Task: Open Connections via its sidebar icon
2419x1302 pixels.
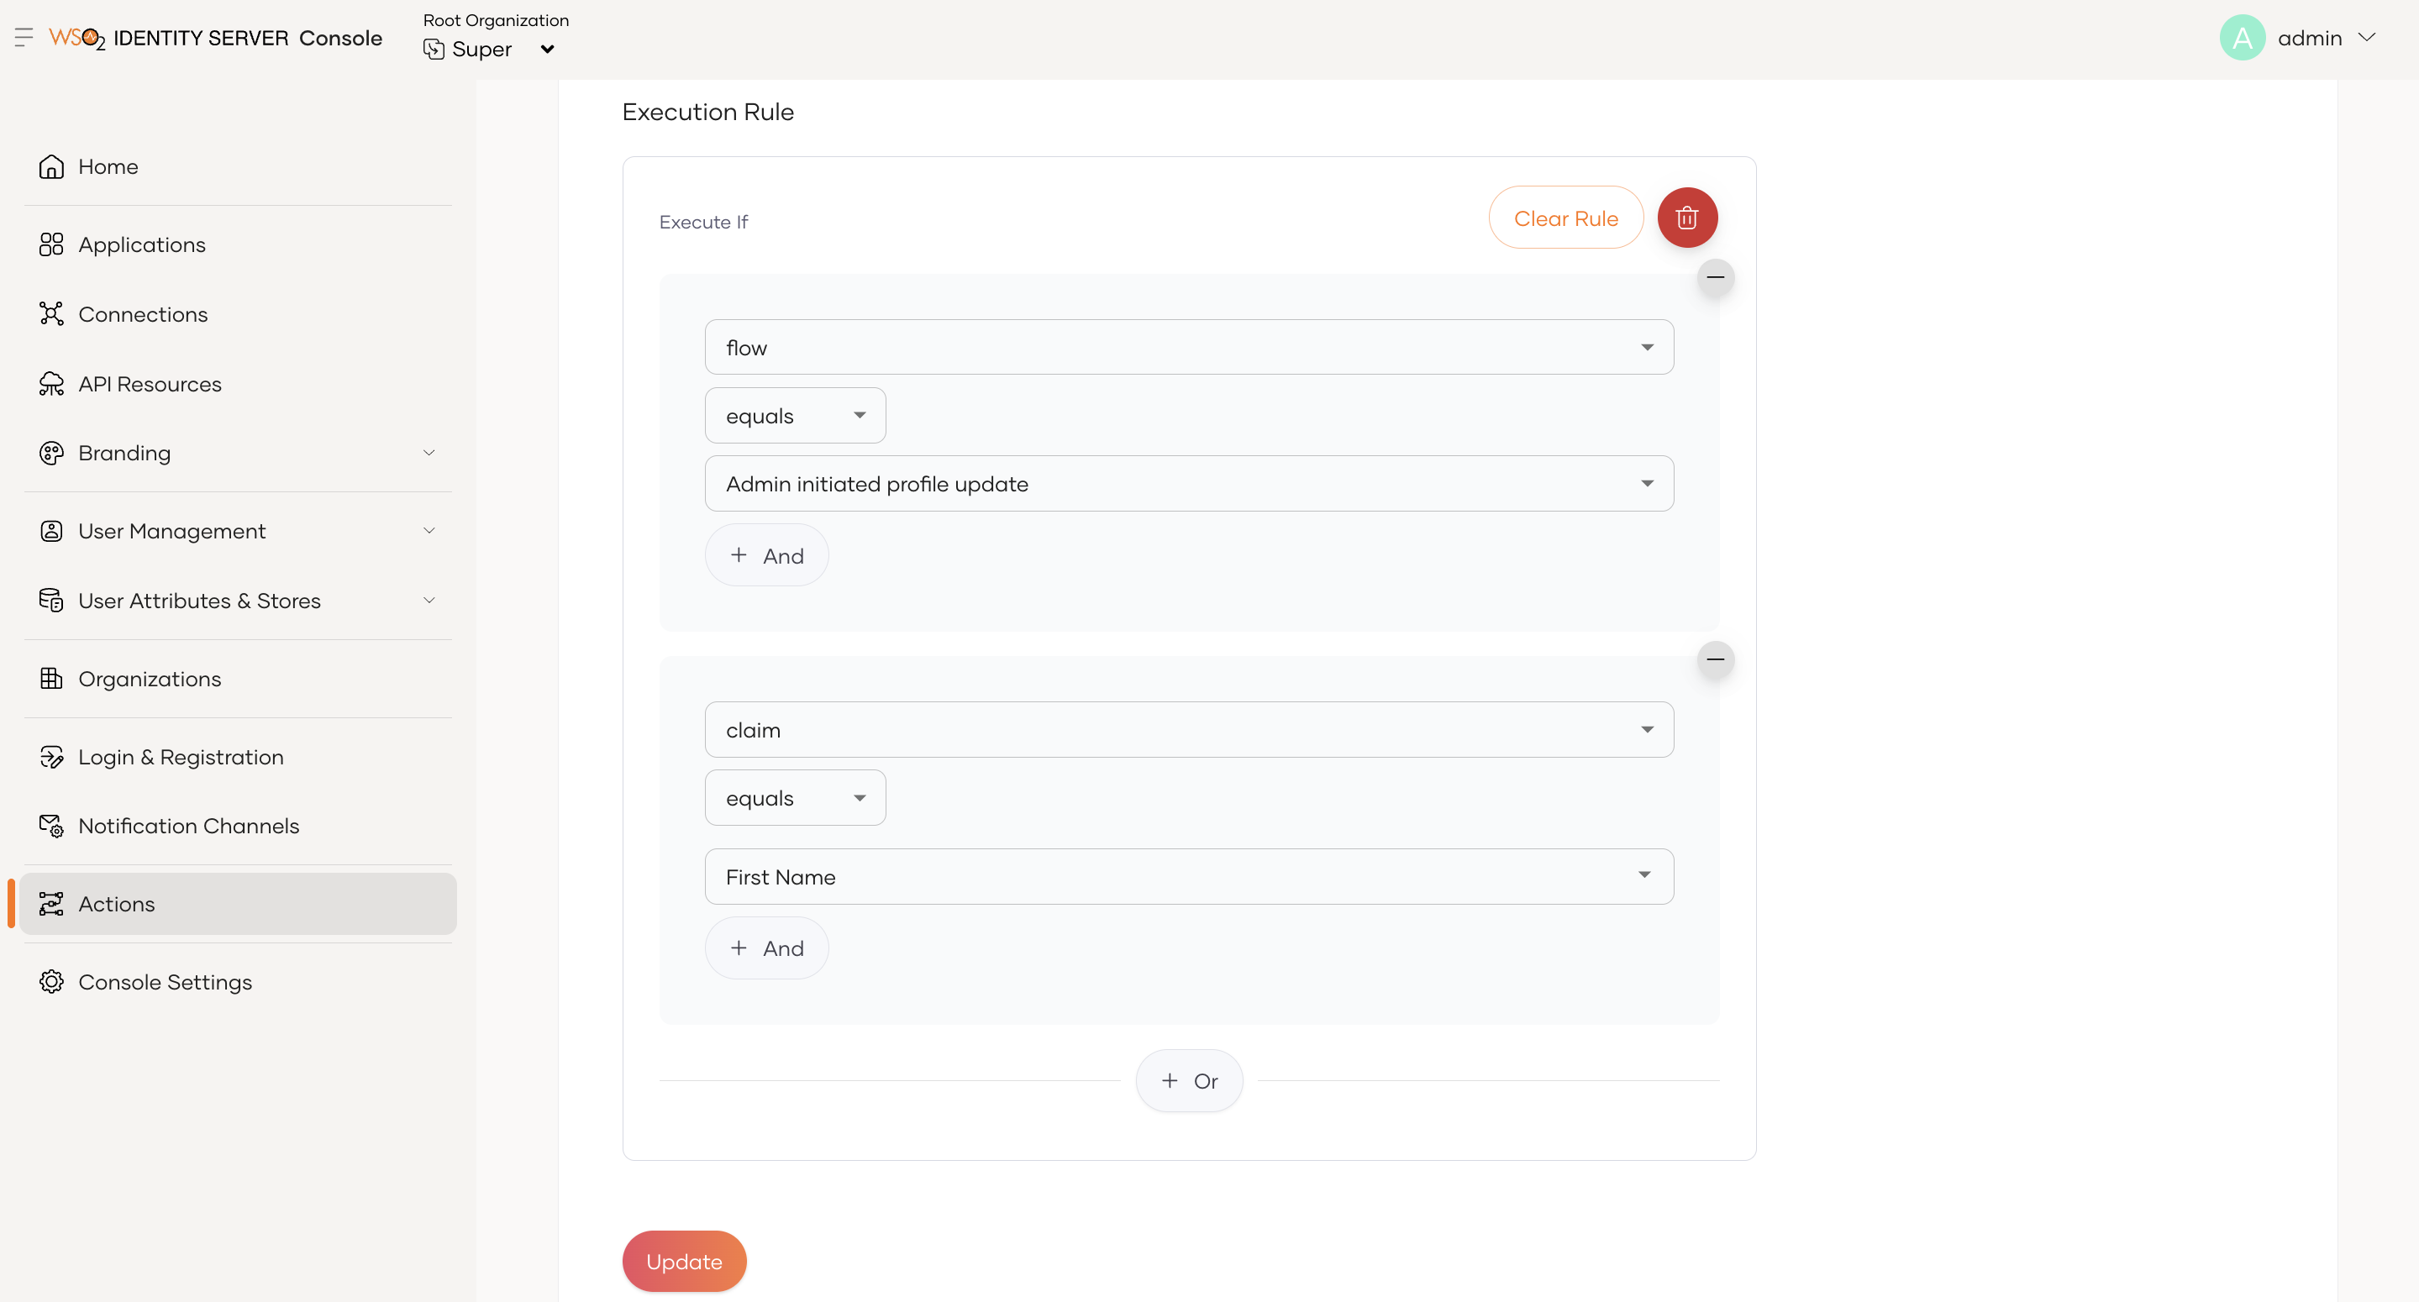Action: (51, 313)
